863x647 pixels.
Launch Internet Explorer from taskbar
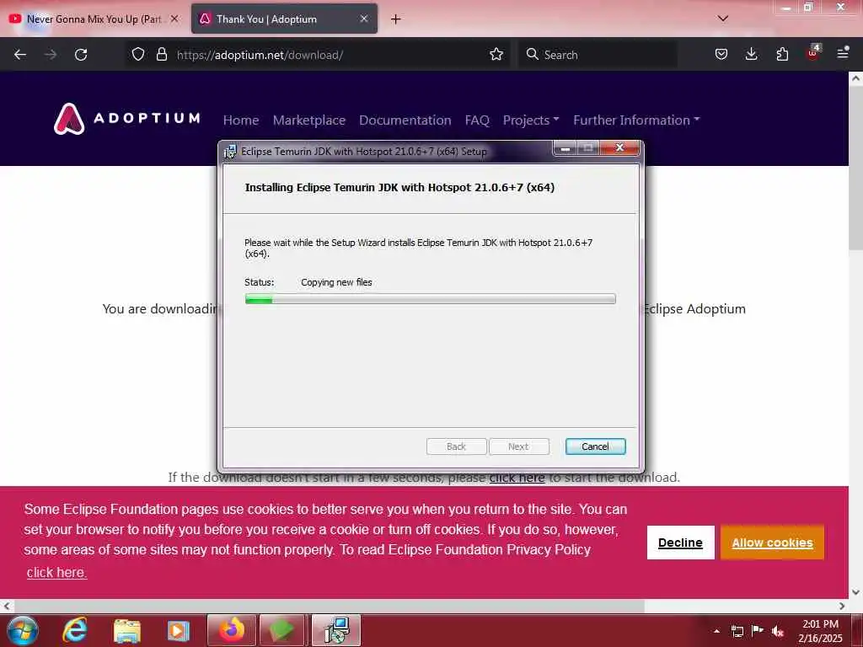click(74, 630)
